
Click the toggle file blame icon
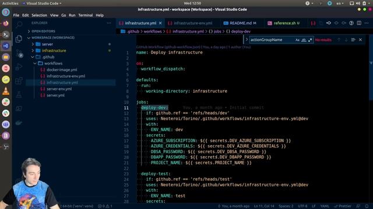[x=351, y=23]
